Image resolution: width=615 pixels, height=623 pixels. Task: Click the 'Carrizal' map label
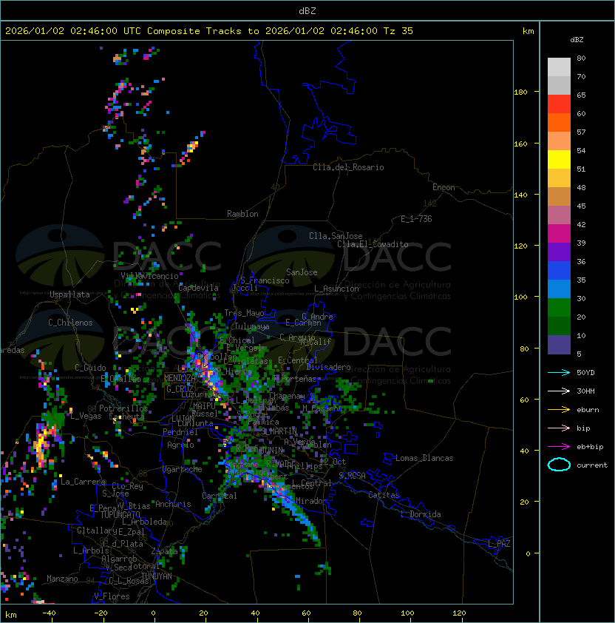220,496
